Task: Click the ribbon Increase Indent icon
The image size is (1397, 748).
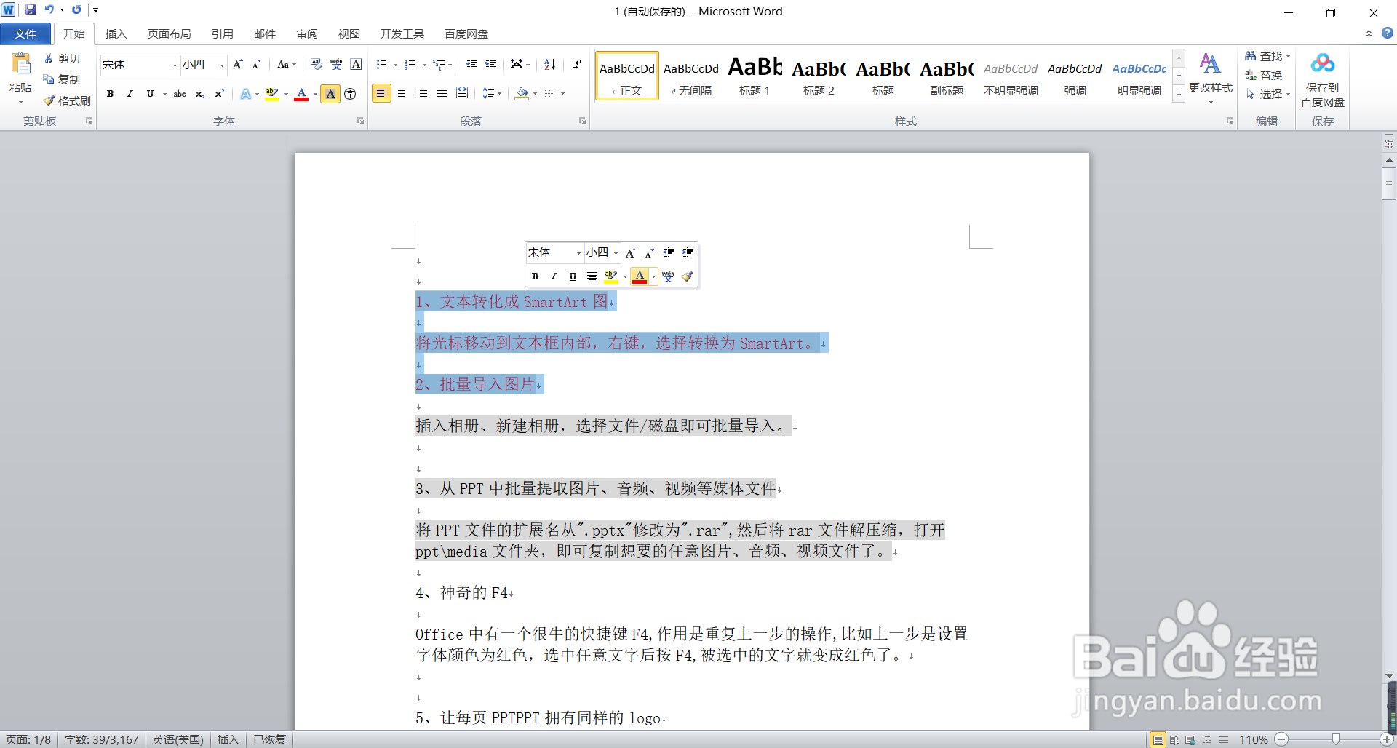Action: click(x=491, y=65)
